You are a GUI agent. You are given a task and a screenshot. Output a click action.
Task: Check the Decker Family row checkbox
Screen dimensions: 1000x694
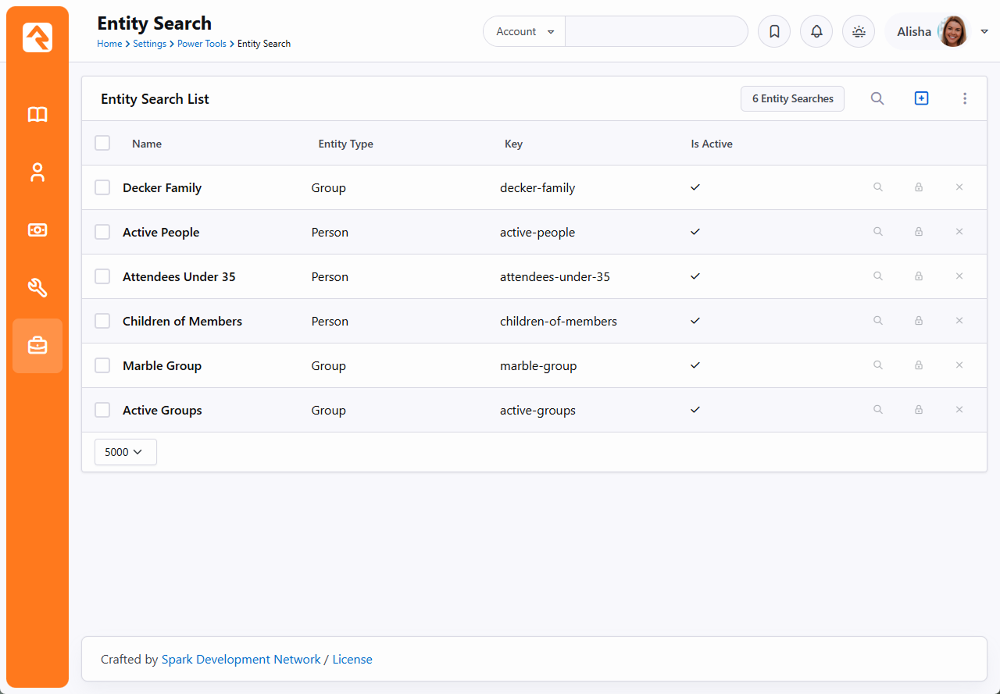pos(102,187)
